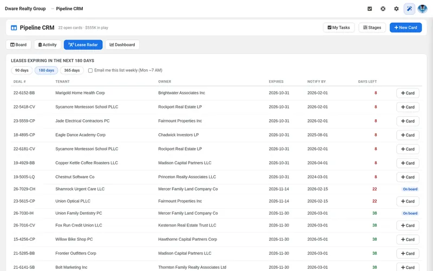
Task: Click the Pipeline CRM board icon beside title
Action: 14,28
